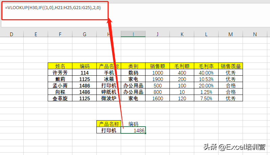Select the 微波炉 product cell
The image size is (270, 155).
pos(109,98)
